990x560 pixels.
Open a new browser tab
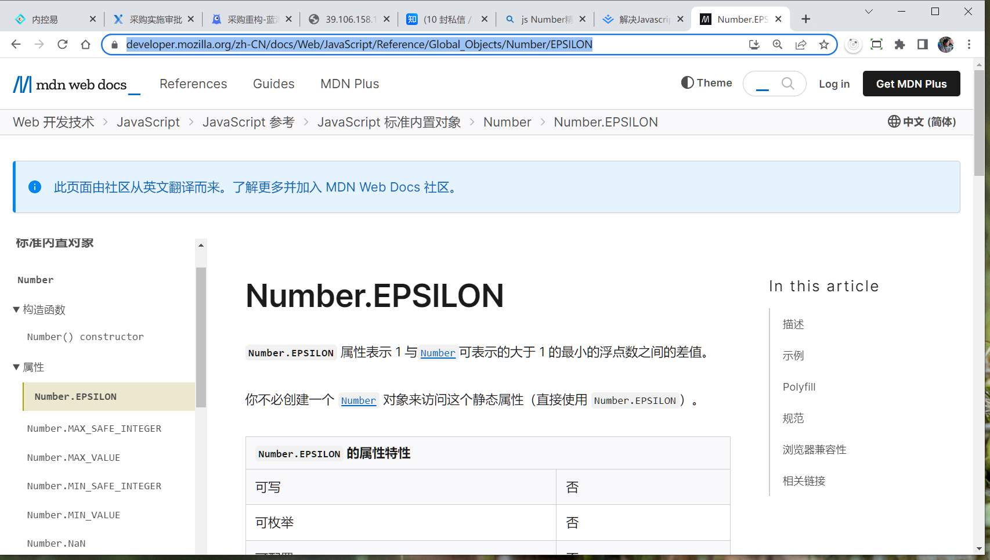(x=805, y=19)
